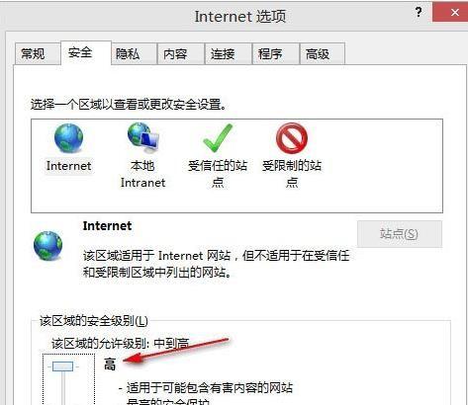This screenshot has width=468, height=405.
Task: Click the 本地 Intranet zone text label
Action: tap(142, 174)
